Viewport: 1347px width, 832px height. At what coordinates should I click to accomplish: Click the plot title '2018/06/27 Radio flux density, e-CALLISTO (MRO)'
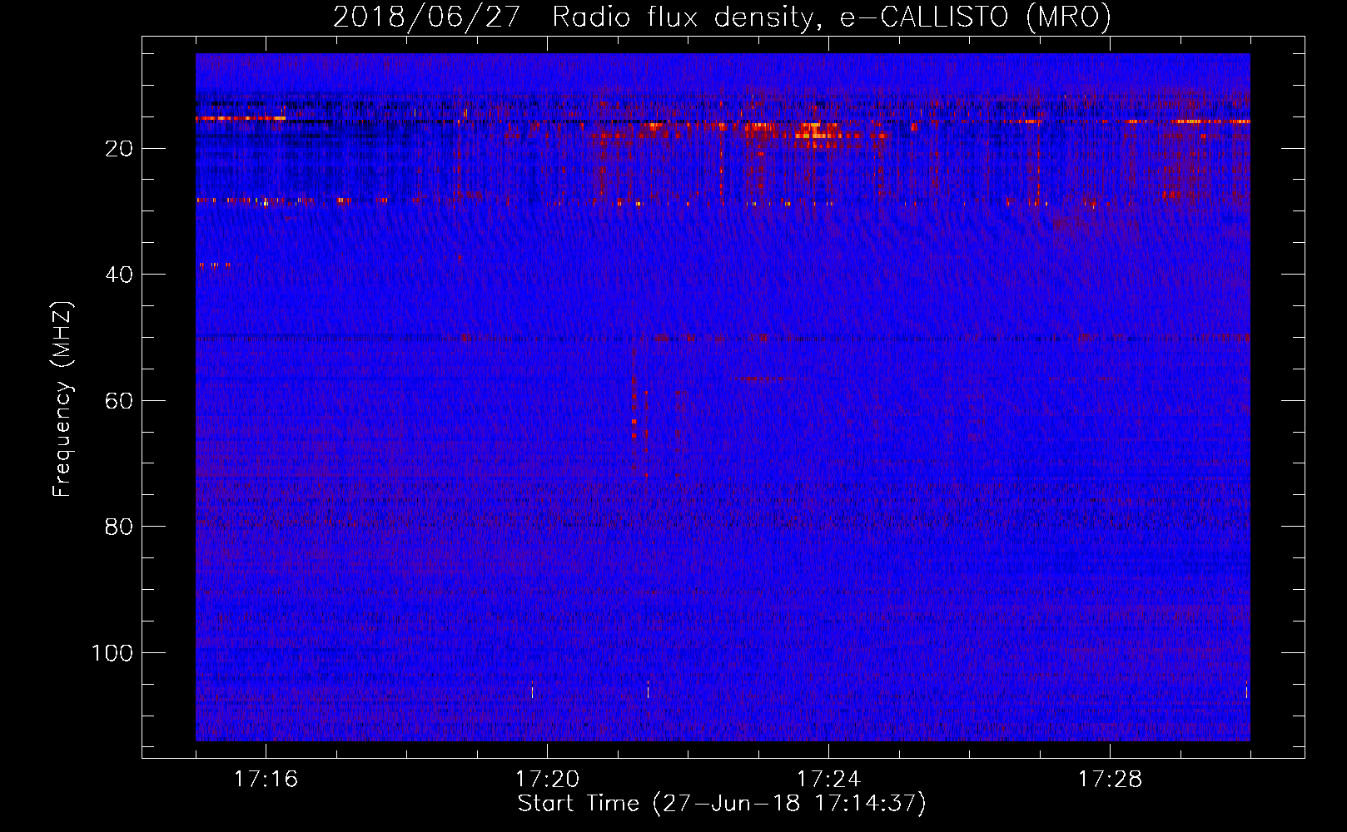click(722, 17)
